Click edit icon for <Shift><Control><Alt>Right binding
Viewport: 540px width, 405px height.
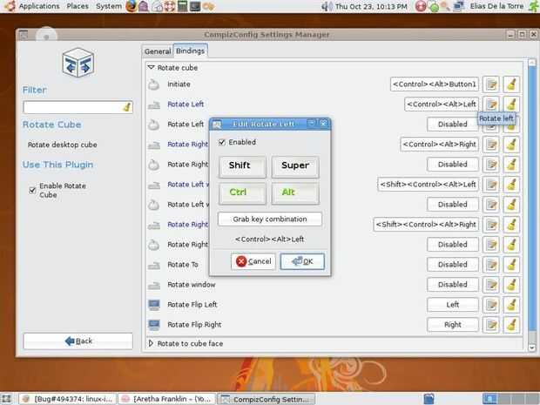[x=490, y=225]
